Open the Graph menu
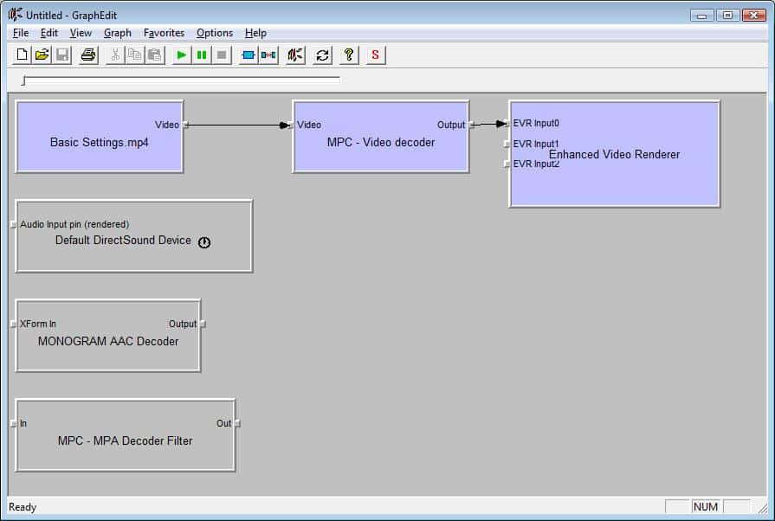This screenshot has height=521, width=775. click(x=117, y=33)
